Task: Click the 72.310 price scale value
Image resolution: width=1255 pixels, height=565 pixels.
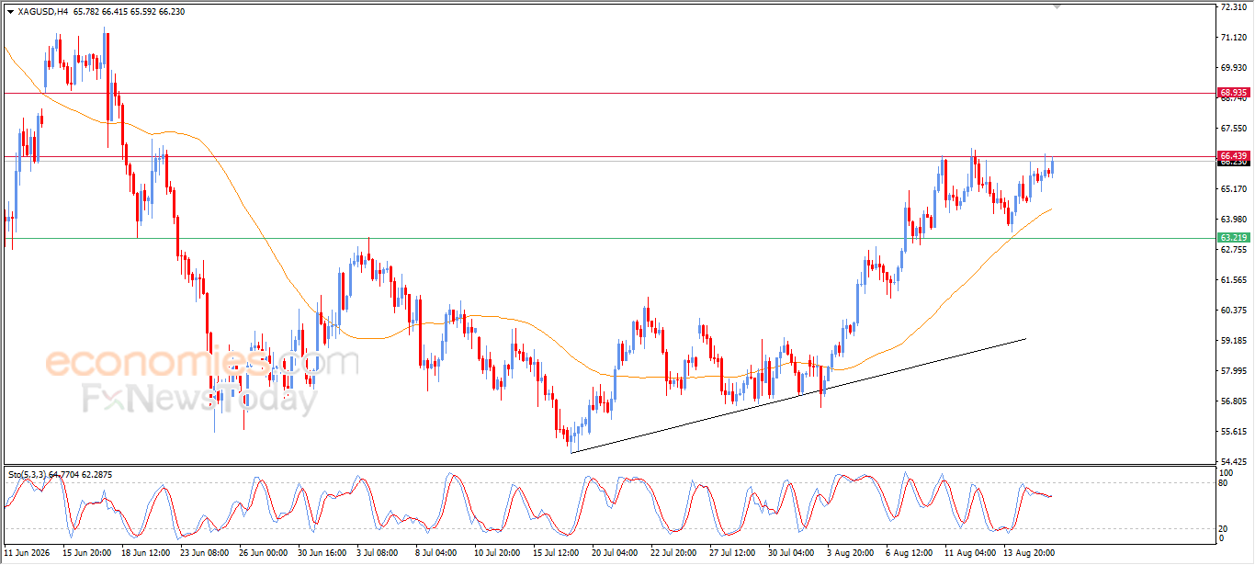Action: (1233, 6)
